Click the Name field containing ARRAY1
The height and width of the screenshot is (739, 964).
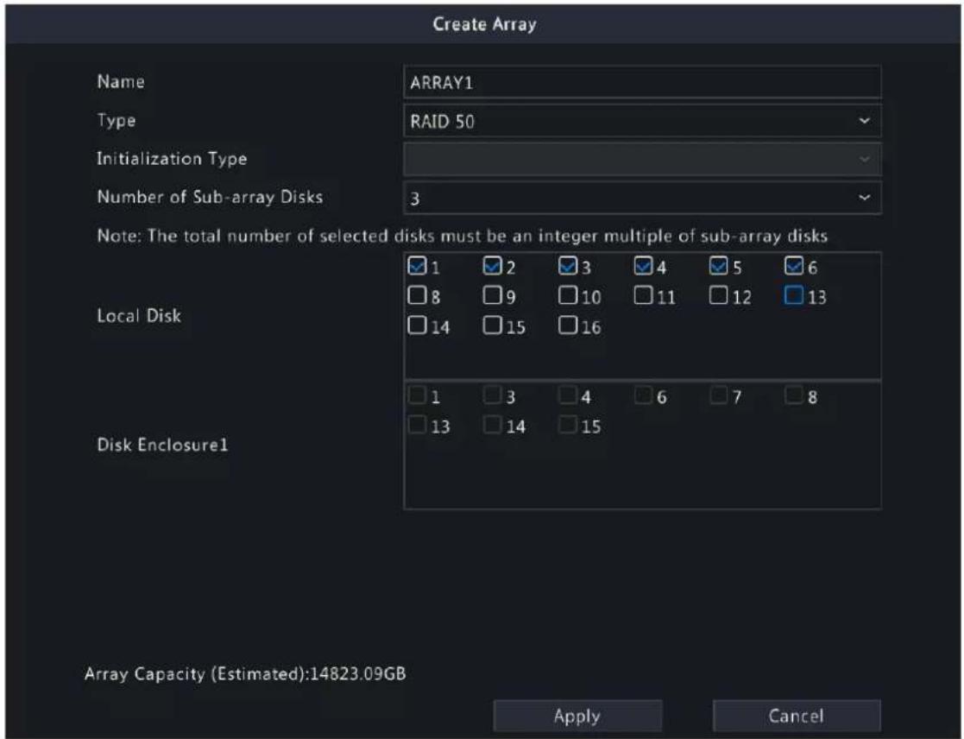click(642, 82)
